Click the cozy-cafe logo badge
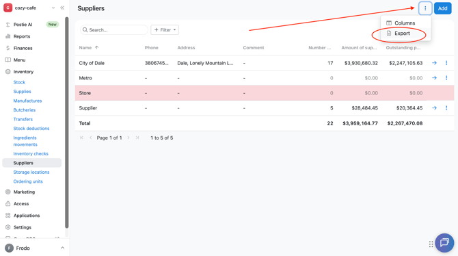Screen dimensions: 458x256 coord(8,8)
